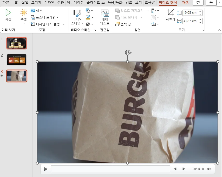Open the rotate objects dropdown
This screenshot has width=222, height=177.
tap(155, 24)
